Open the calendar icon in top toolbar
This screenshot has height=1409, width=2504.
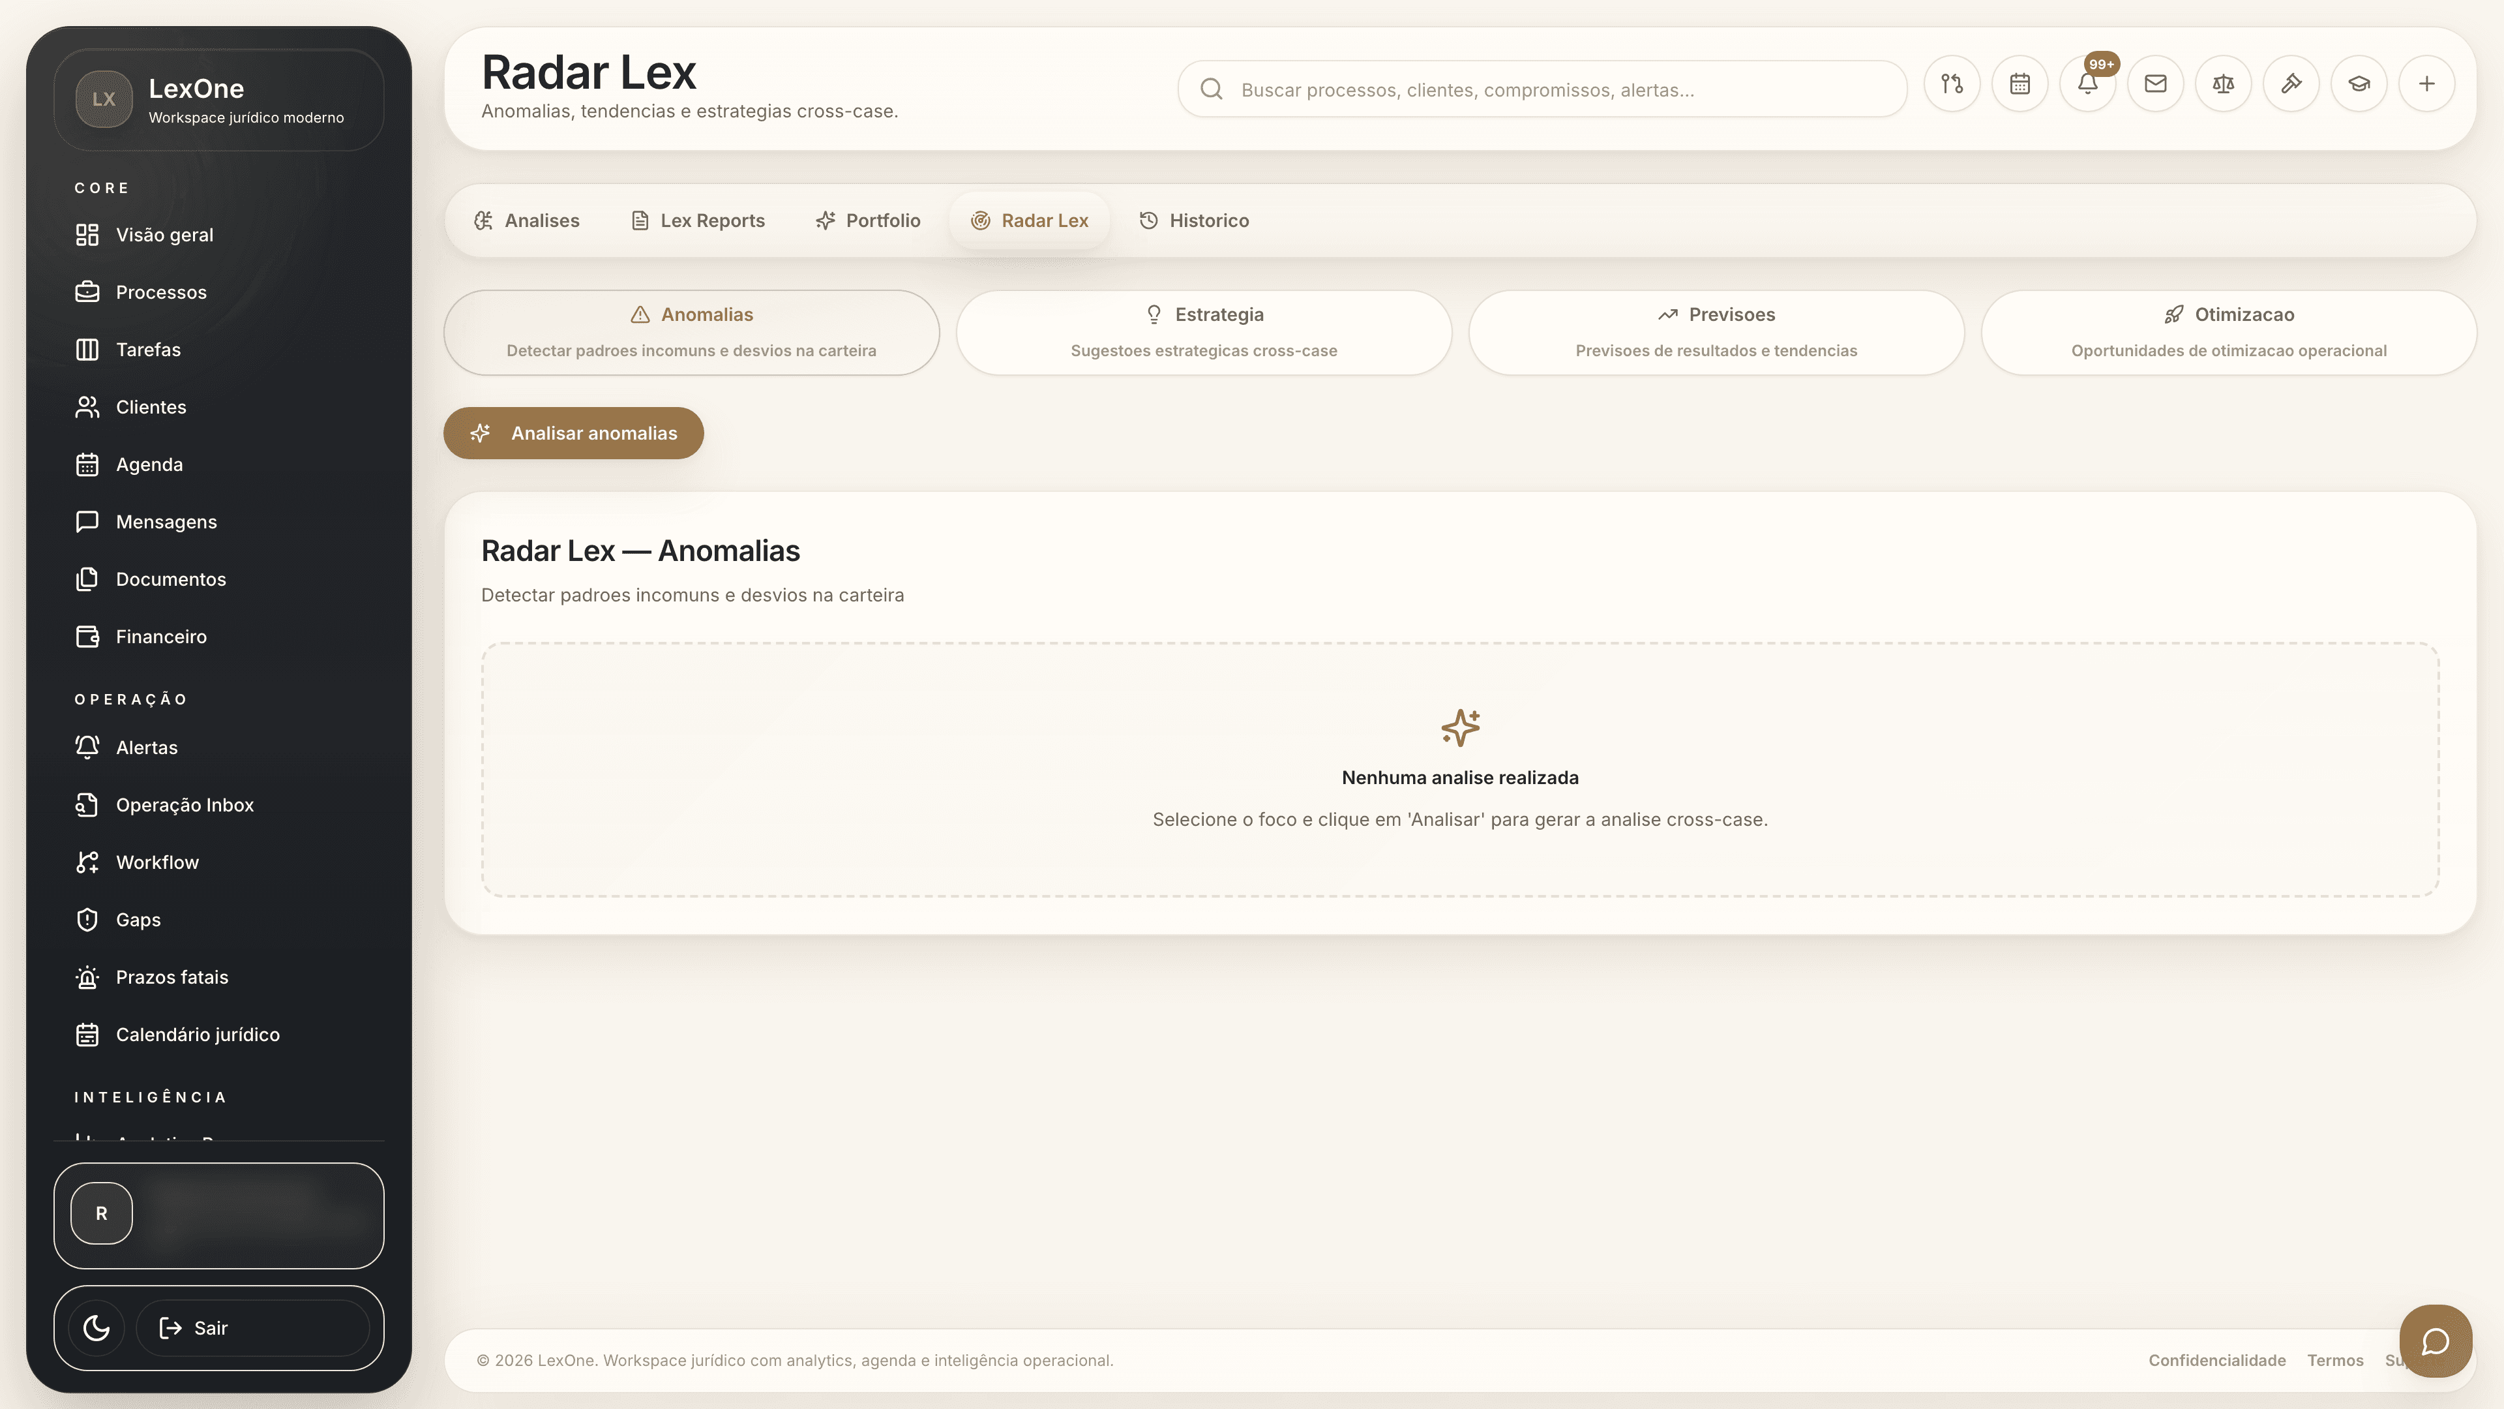[2019, 85]
